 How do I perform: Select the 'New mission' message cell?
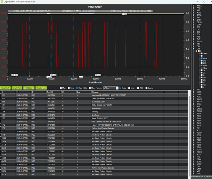click(x=127, y=108)
